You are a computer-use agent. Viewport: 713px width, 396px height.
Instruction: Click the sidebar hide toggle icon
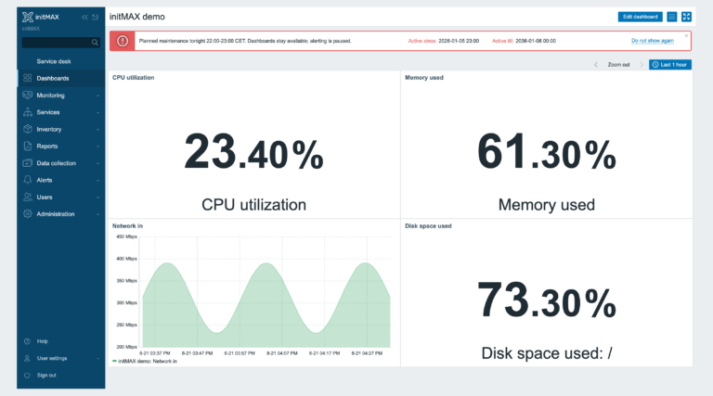coord(95,17)
